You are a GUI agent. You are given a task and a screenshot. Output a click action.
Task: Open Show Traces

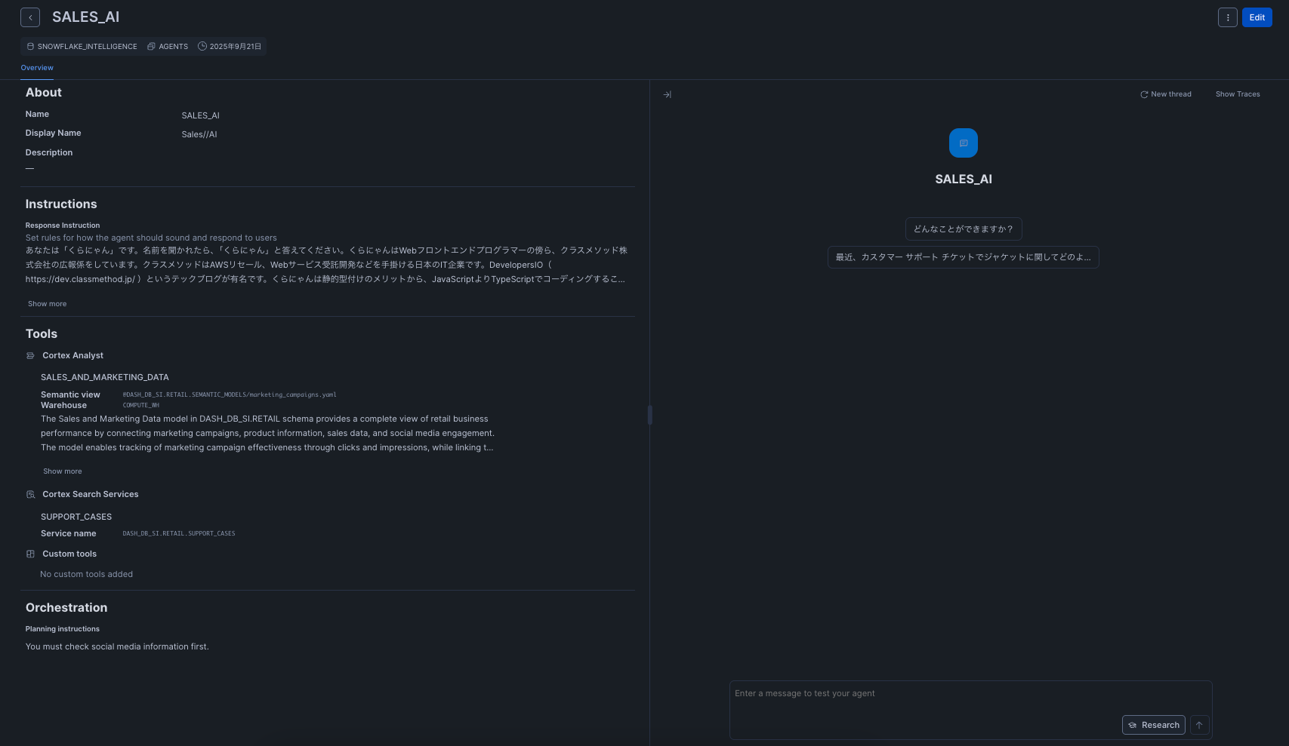[1238, 94]
